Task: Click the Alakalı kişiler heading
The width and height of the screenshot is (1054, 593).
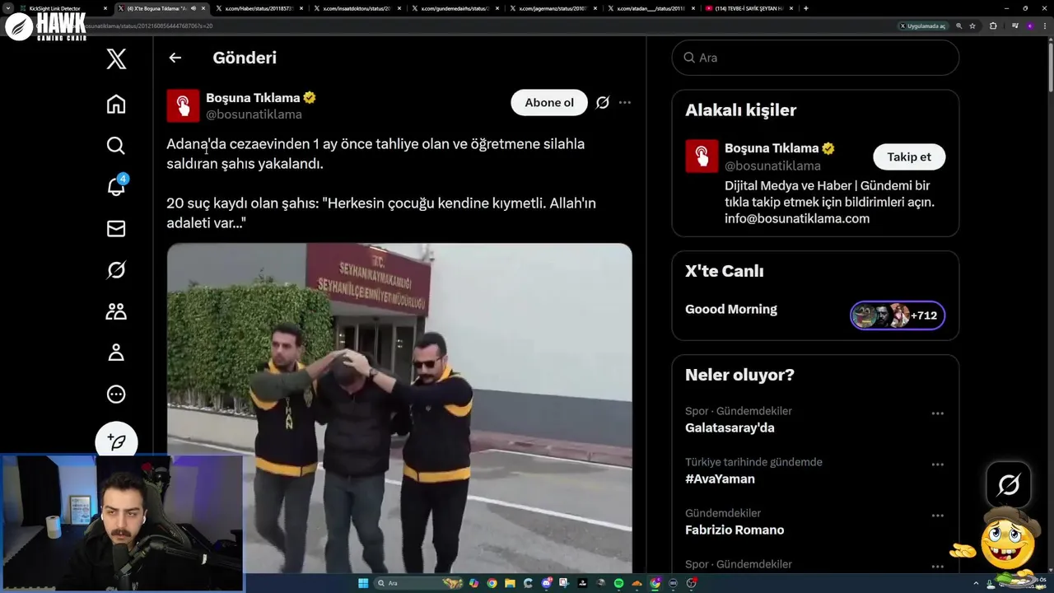Action: (x=741, y=110)
